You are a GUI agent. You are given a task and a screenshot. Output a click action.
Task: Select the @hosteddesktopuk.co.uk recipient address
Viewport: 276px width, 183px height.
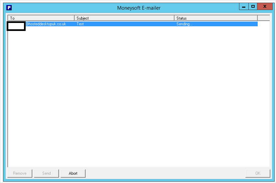[x=46, y=24]
